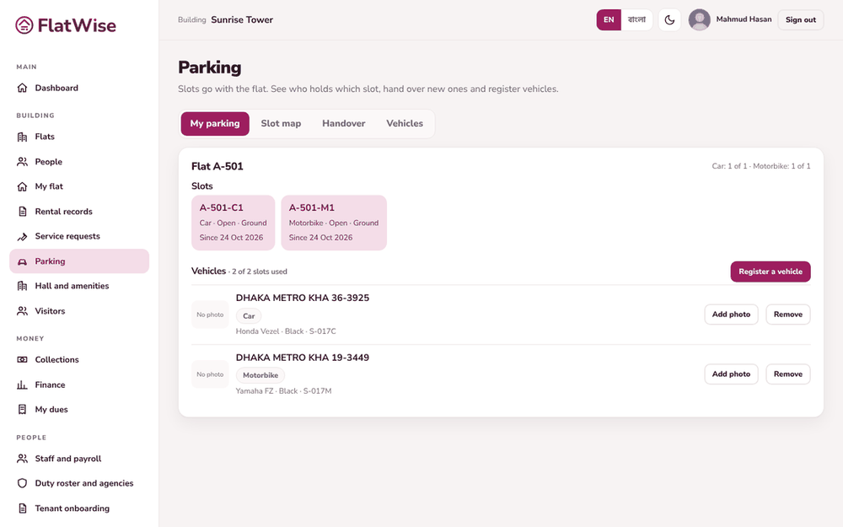Image resolution: width=843 pixels, height=527 pixels.
Task: Open the Handover tab
Action: pos(344,124)
